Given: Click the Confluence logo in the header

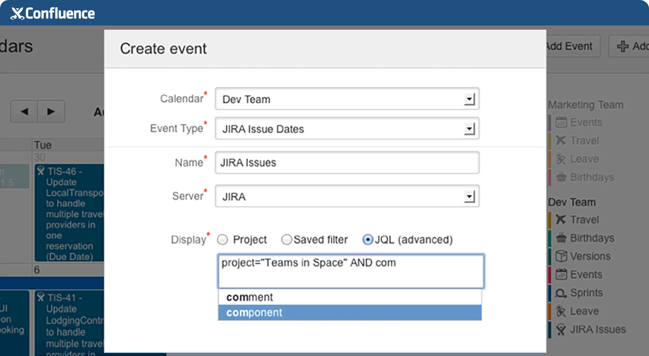Looking at the screenshot, I should (53, 14).
